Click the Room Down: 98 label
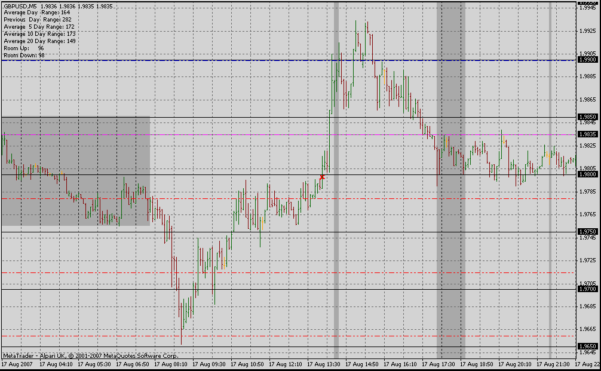The image size is (601, 371). point(24,55)
